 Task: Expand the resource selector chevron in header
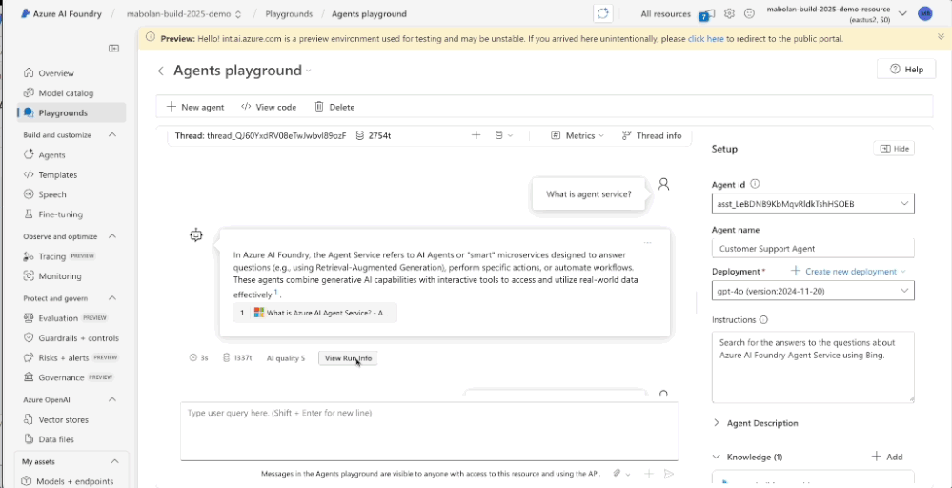click(902, 13)
